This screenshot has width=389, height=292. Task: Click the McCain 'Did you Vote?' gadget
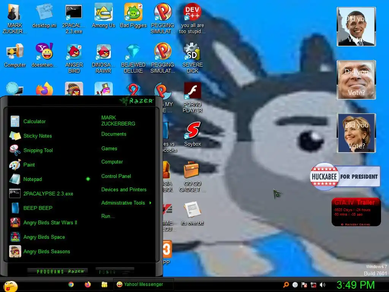point(356,80)
